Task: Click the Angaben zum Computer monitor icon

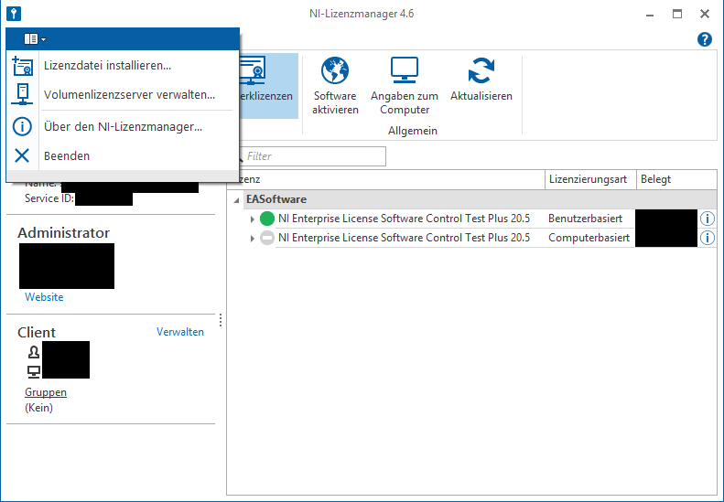Action: coord(405,70)
